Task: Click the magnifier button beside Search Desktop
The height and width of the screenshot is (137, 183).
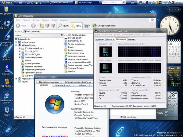Action: click(124, 2)
